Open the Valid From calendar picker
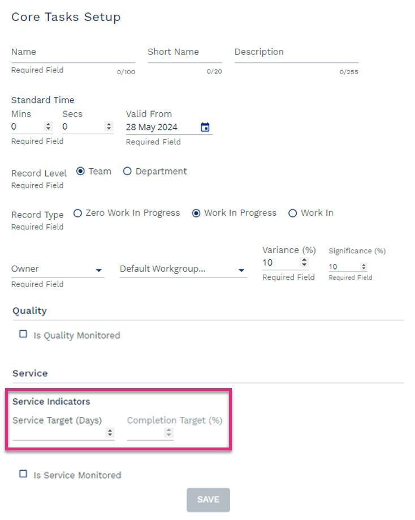415x520 pixels. [x=205, y=127]
